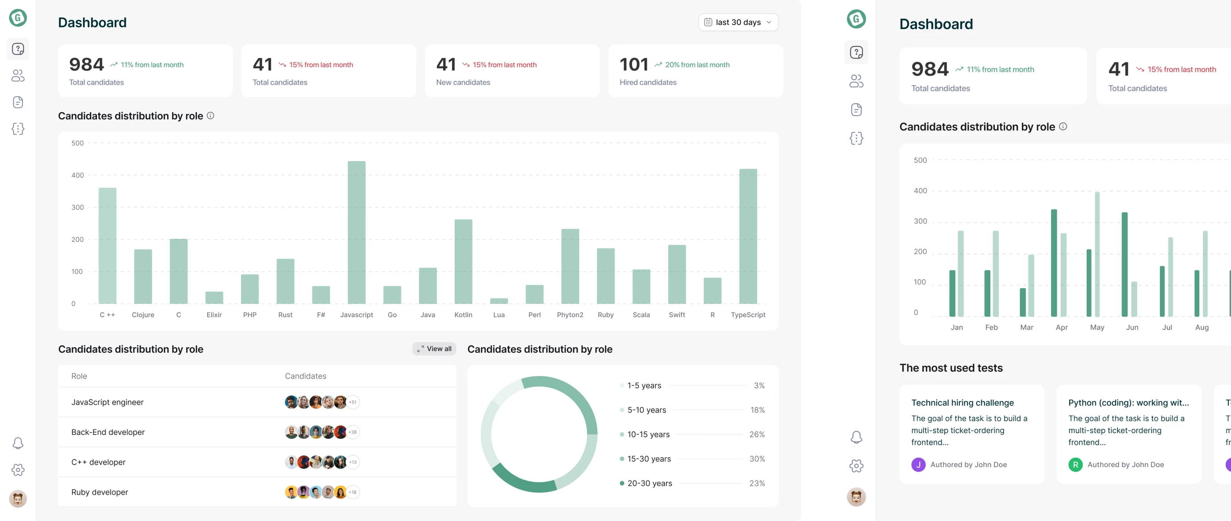Click the notifications bell in left sidebar
1231x521 pixels.
click(x=18, y=443)
